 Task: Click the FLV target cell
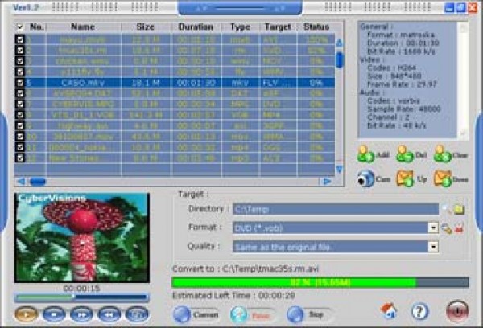click(x=278, y=83)
